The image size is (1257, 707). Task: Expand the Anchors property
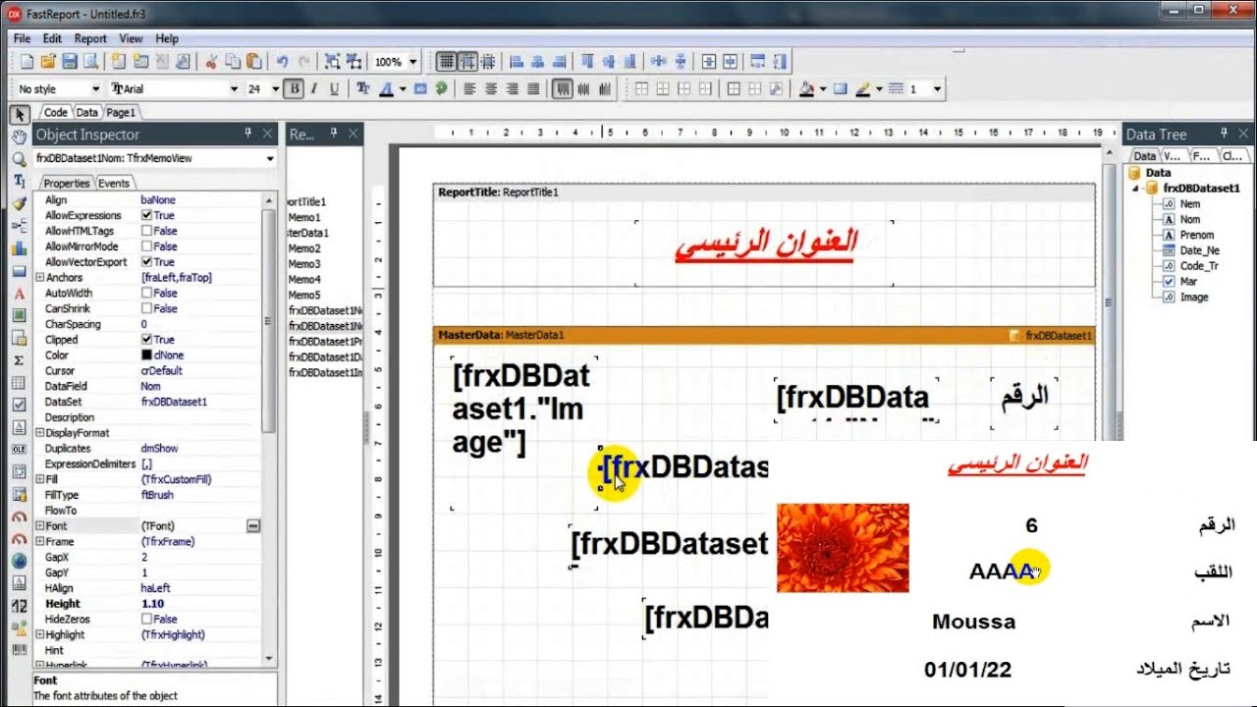pyautogui.click(x=39, y=278)
